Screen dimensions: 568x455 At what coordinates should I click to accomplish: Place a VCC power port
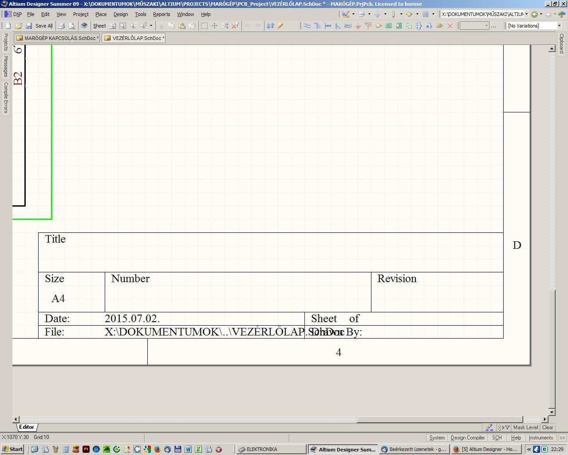point(368,26)
